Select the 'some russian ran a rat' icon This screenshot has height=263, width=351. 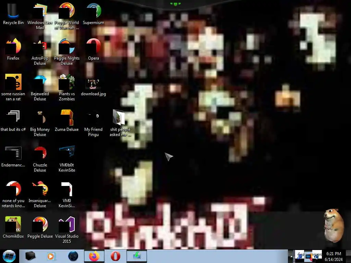13,87
